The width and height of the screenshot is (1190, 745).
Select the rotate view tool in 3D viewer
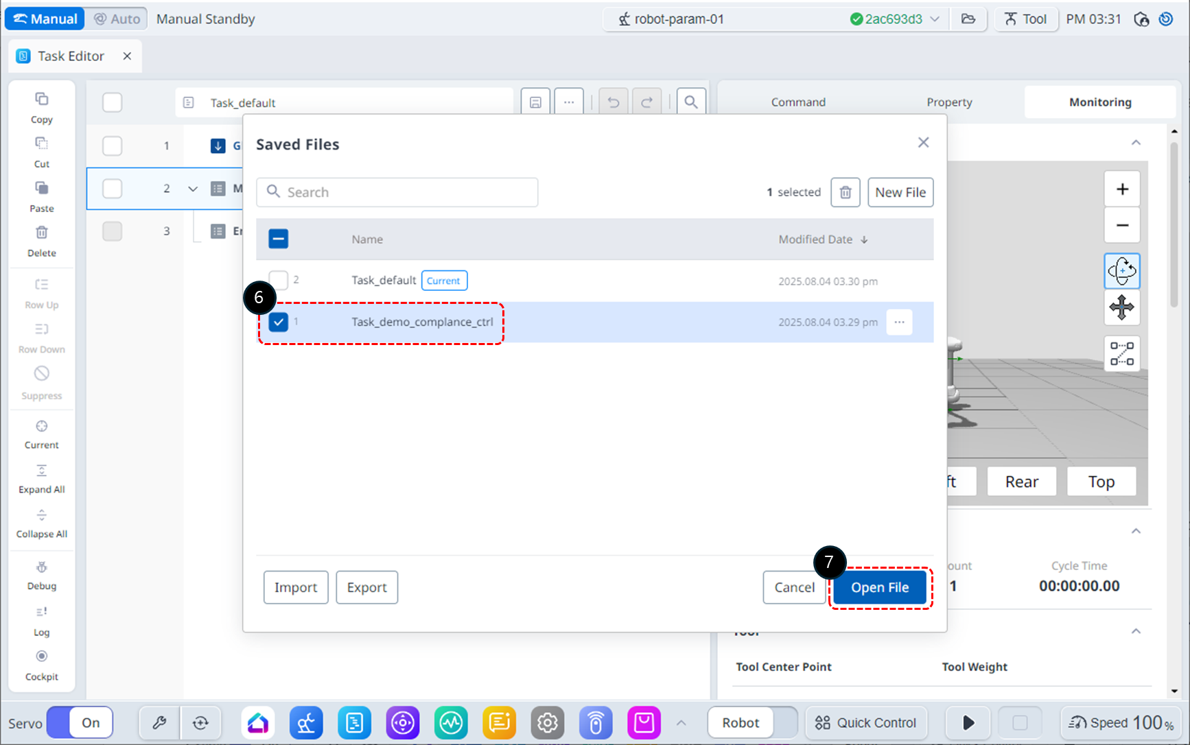(x=1121, y=271)
